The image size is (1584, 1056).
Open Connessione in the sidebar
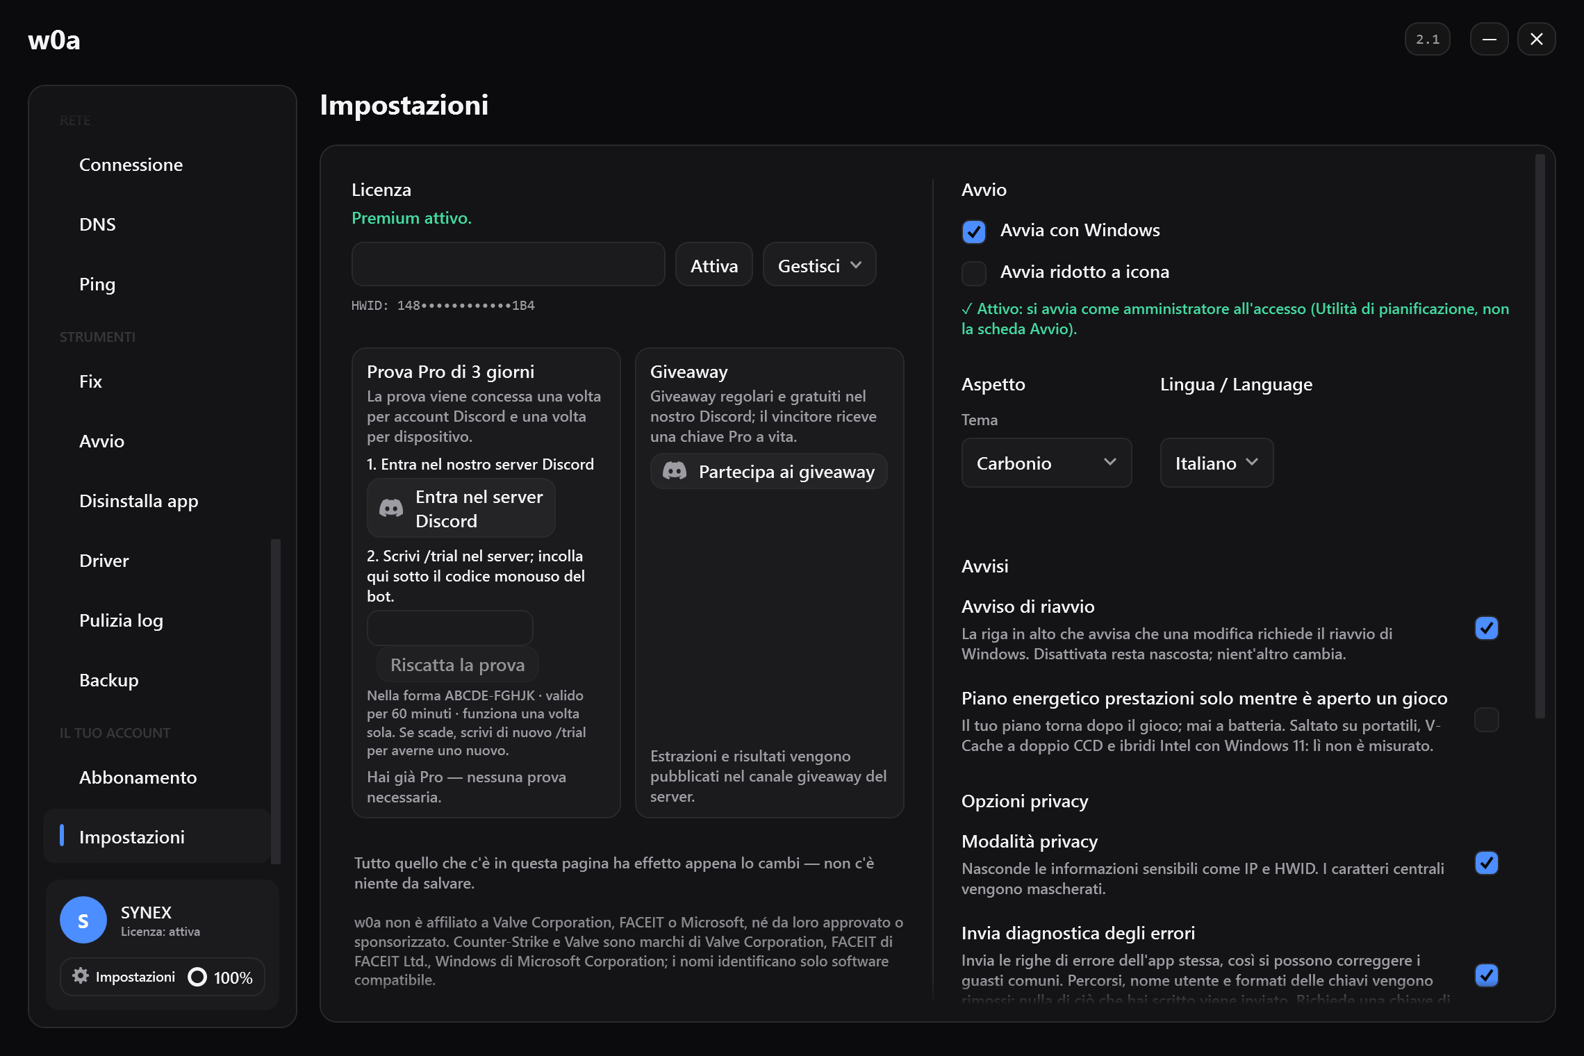[x=157, y=165]
